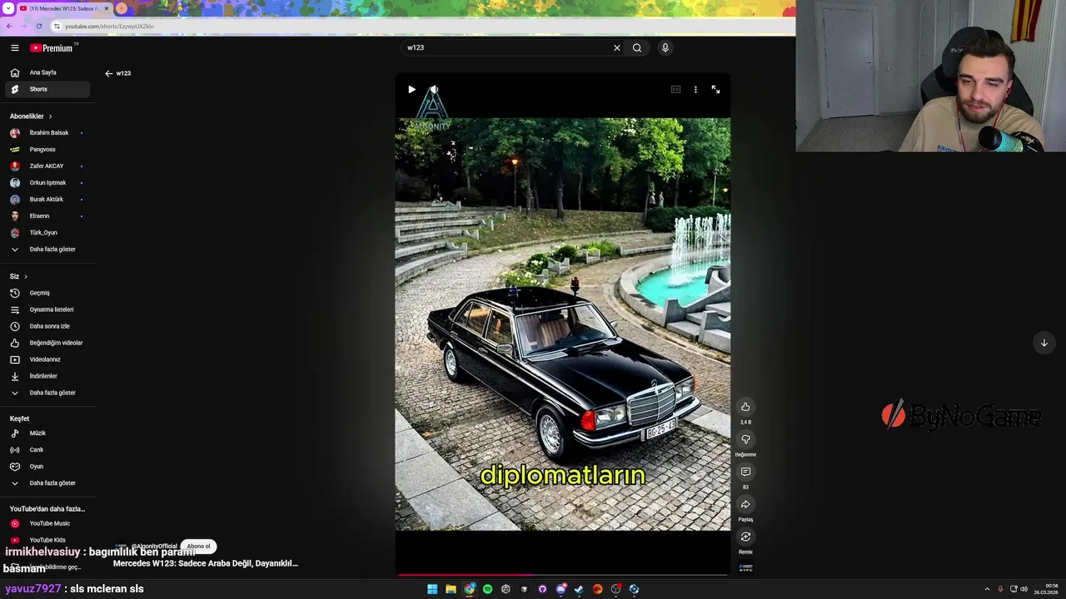1066x599 pixels.
Task: Click the browser address bar URL
Action: 109,27
